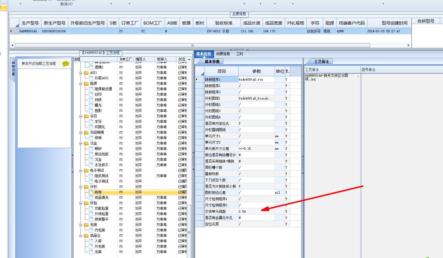443x258 pixels.
Task: Click the 6ADWB001A0-铣开交货区分图纸.jpg note text
Action: (x=326, y=77)
